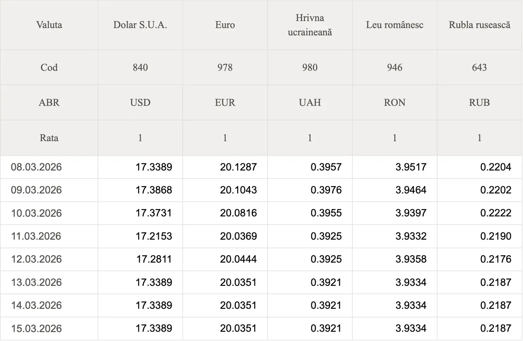Click the RON abbreviation cell
This screenshot has width=523, height=341.
coord(395,103)
